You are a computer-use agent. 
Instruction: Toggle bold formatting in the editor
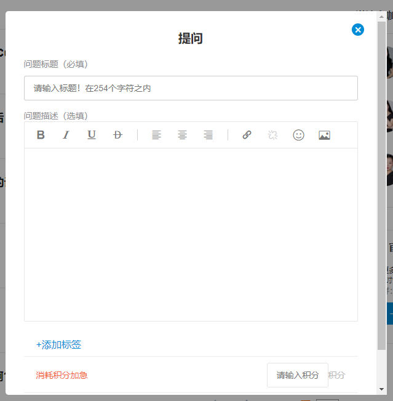(41, 135)
